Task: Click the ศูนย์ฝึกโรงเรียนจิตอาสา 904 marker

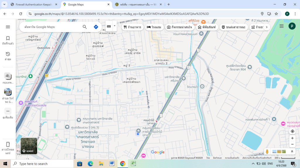Action: point(250,67)
